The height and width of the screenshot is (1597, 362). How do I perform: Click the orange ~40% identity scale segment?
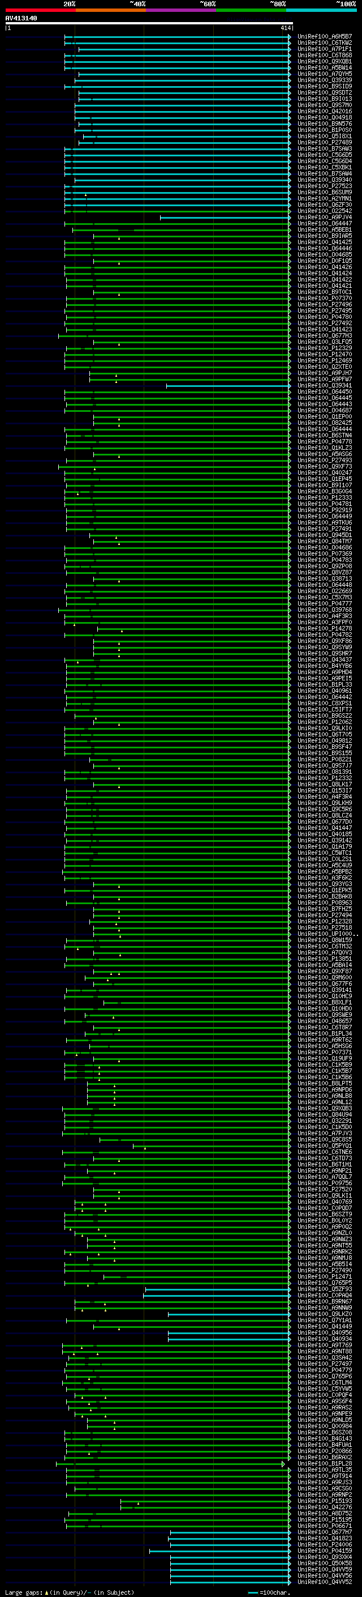(x=111, y=10)
